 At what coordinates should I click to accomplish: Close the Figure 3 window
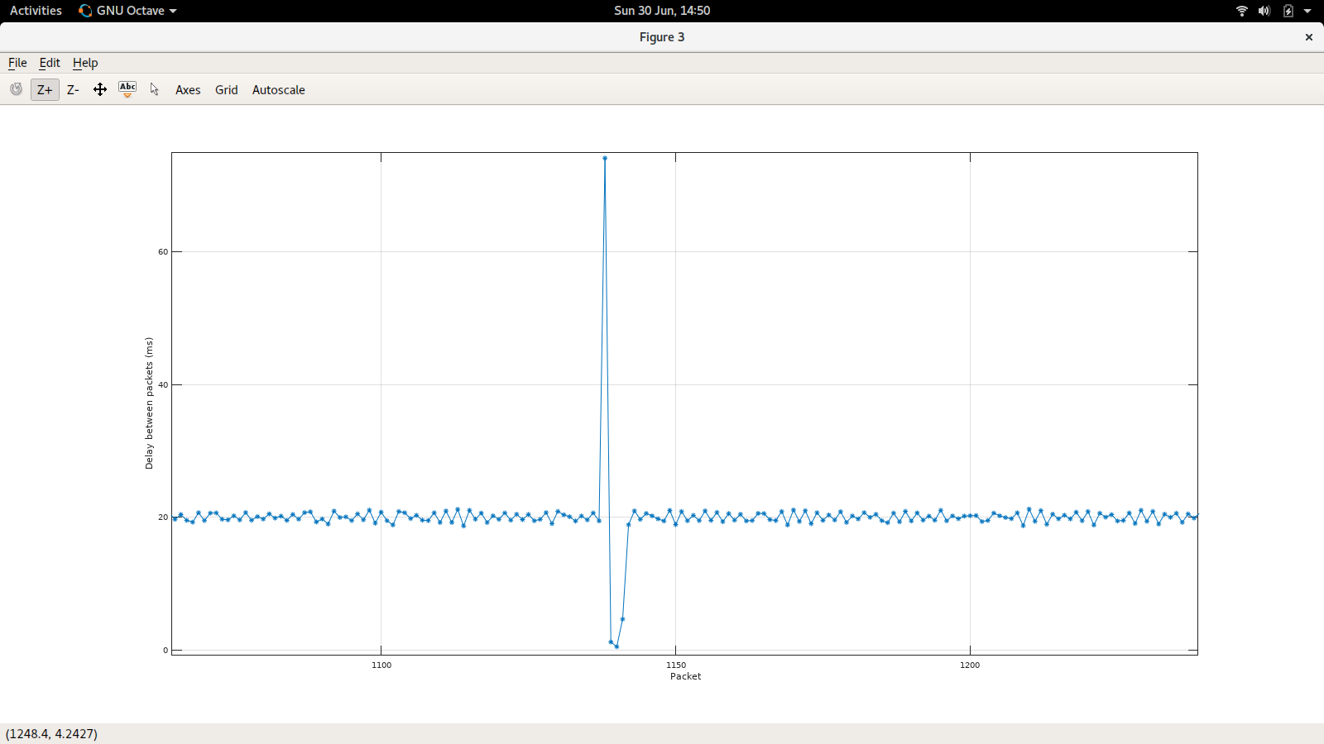point(1309,37)
